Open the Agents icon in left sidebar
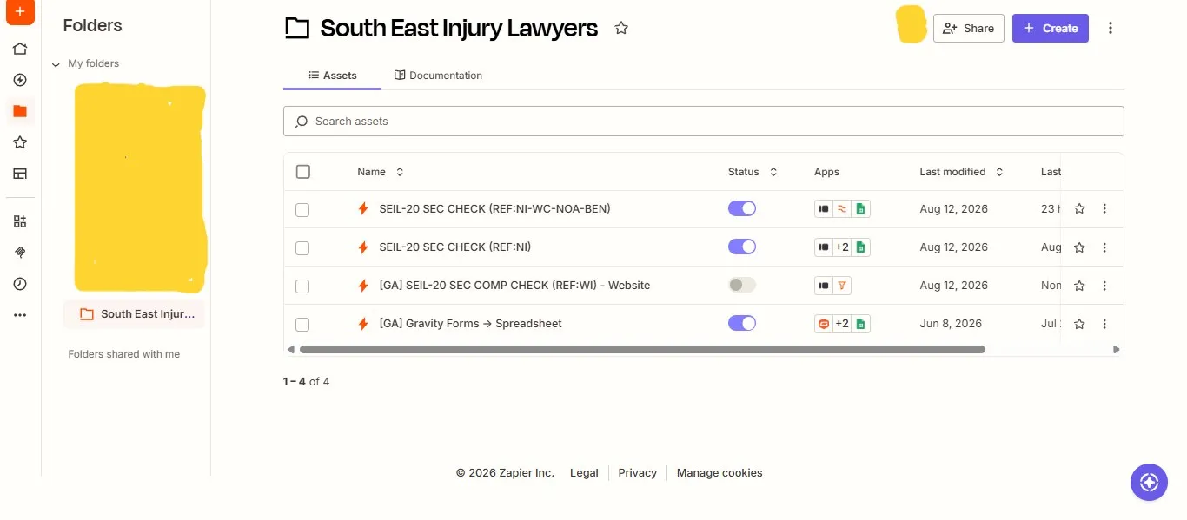The image size is (1187, 520). point(20,253)
